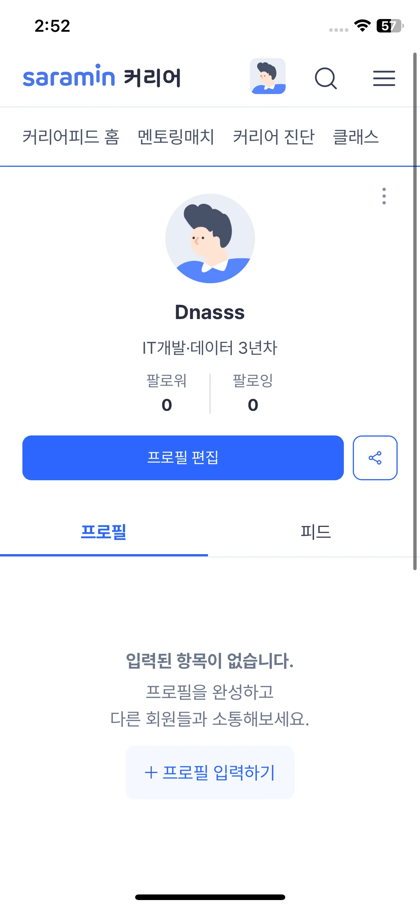Go to 커리어피드 홈 tab
The height and width of the screenshot is (909, 420).
tap(71, 137)
